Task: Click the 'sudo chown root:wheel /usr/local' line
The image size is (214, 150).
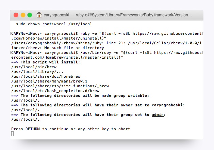Action: (x=54, y=24)
